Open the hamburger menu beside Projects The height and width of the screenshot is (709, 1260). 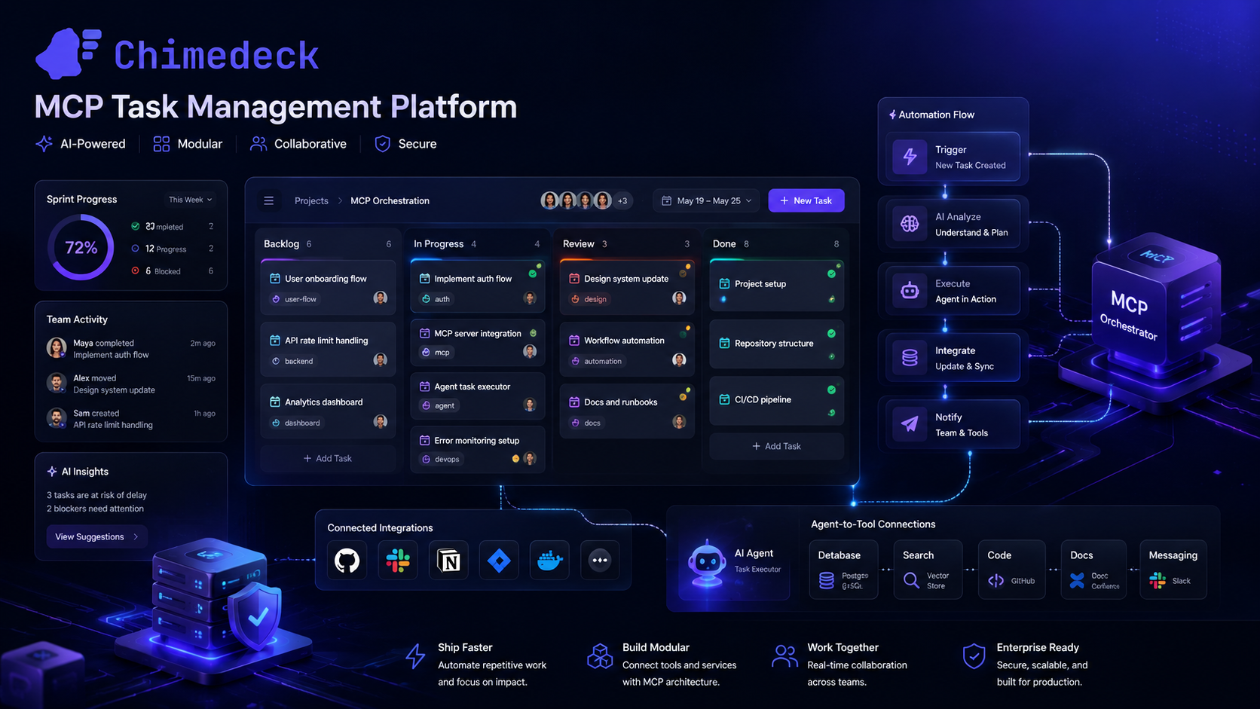268,200
